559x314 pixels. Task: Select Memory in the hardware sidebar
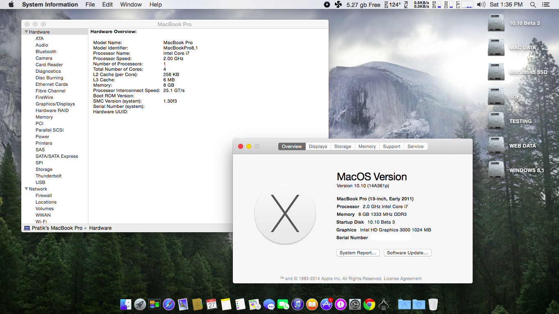pyautogui.click(x=44, y=117)
